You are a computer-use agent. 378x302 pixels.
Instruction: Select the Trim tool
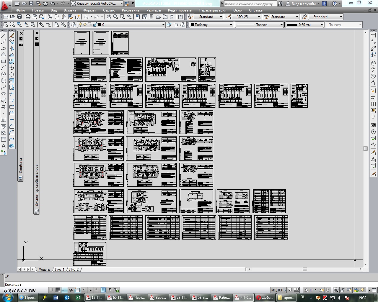(x=12, y=94)
